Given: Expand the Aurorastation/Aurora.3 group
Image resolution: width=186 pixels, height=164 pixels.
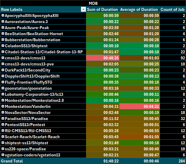Looking at the screenshot, I should pyautogui.click(x=3, y=22).
